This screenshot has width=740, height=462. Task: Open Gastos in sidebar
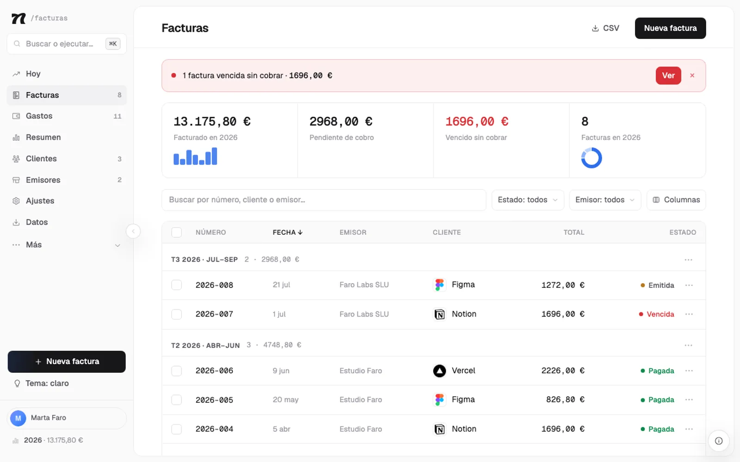point(67,116)
